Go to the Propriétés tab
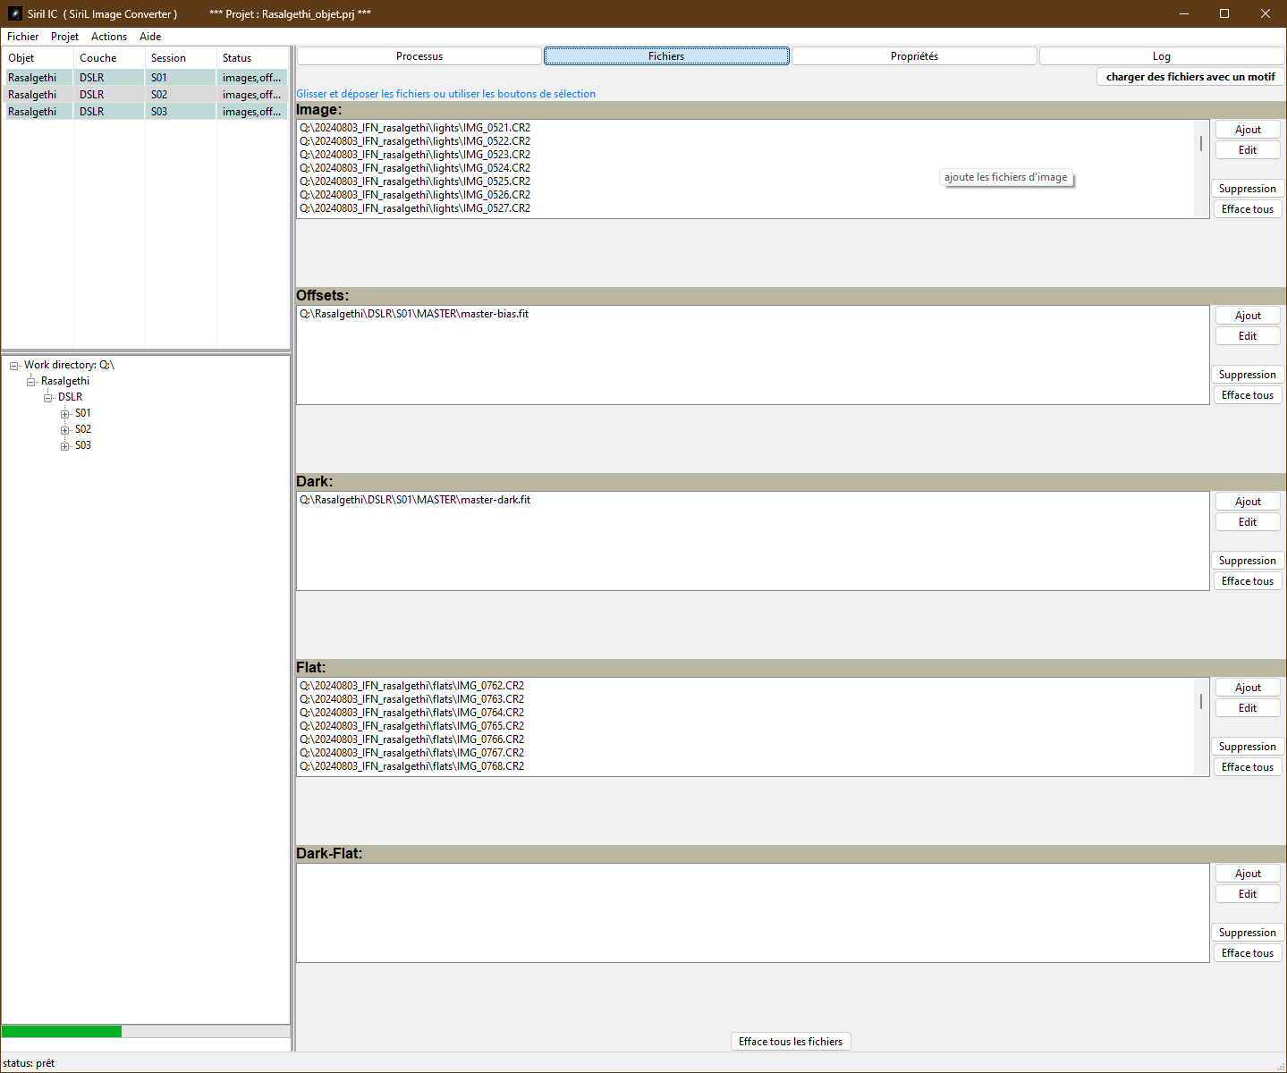 pyautogui.click(x=914, y=56)
